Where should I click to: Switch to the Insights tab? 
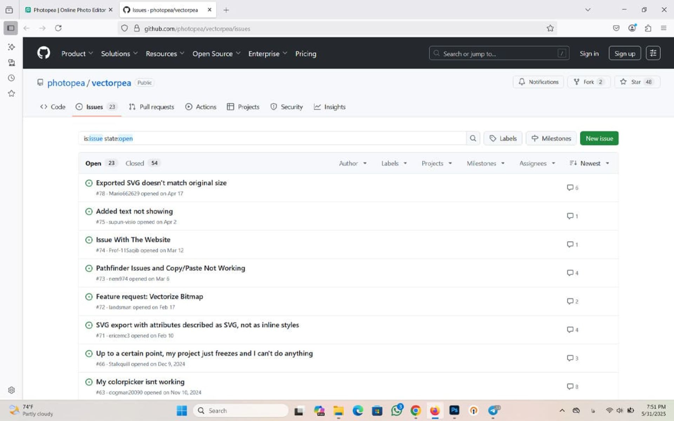(329, 107)
